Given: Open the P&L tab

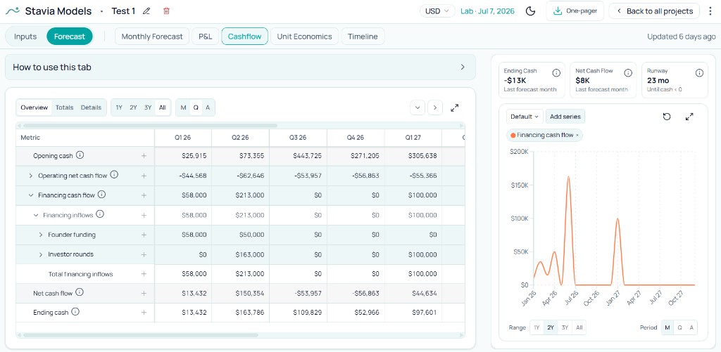Looking at the screenshot, I should [205, 37].
